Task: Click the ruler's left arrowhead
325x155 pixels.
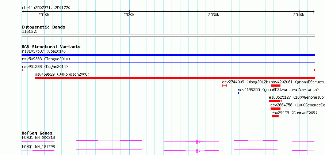Action: coord(23,12)
